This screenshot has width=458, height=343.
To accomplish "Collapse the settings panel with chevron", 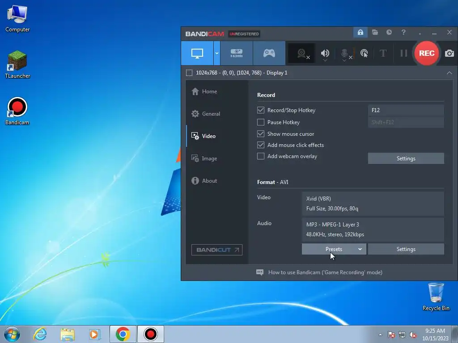I will pyautogui.click(x=449, y=73).
